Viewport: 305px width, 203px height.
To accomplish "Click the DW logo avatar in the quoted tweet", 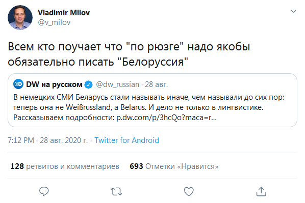I will pos(18,84).
